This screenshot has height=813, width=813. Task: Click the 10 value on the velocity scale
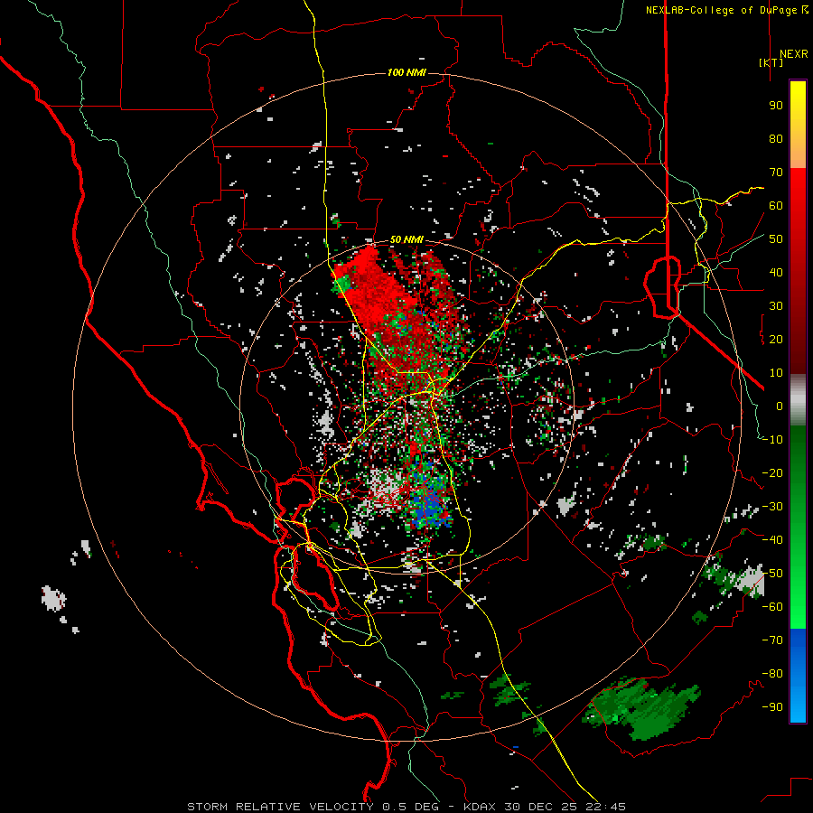tap(776, 373)
